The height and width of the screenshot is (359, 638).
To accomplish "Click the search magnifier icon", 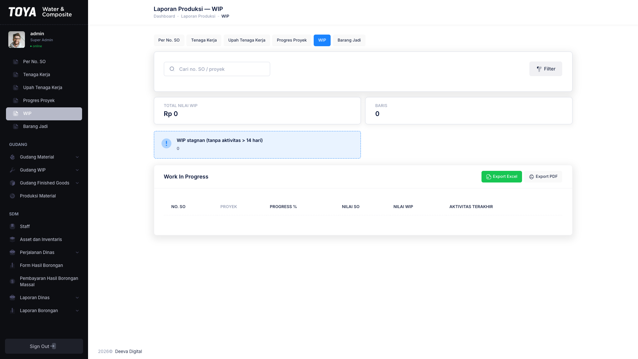I will coord(172,69).
